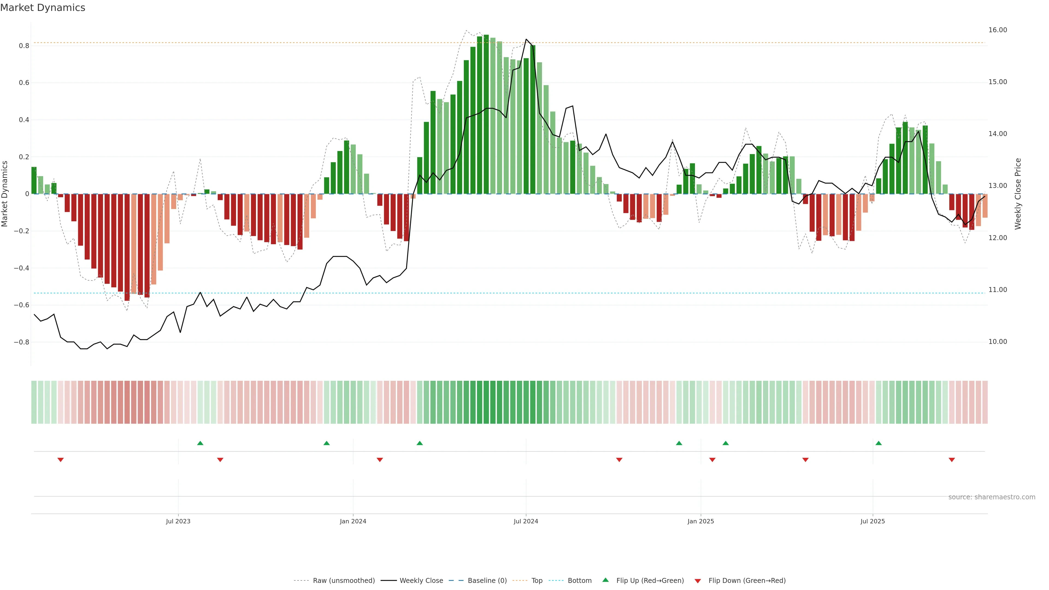
Task: Click the Jan 2025 axis label
Action: pos(700,521)
